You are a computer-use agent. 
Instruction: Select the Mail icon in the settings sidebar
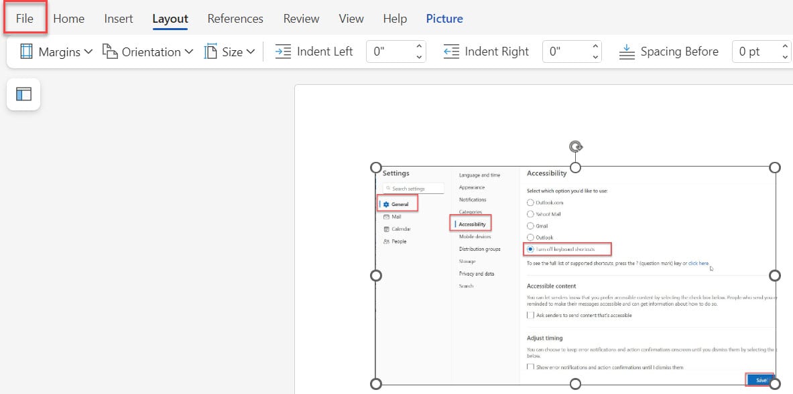(x=387, y=216)
